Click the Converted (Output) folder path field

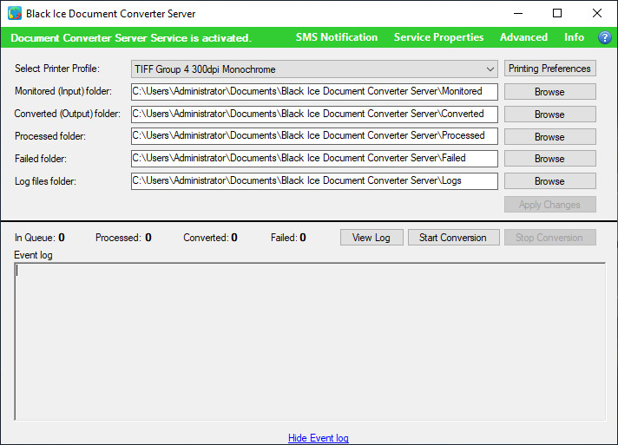point(314,114)
